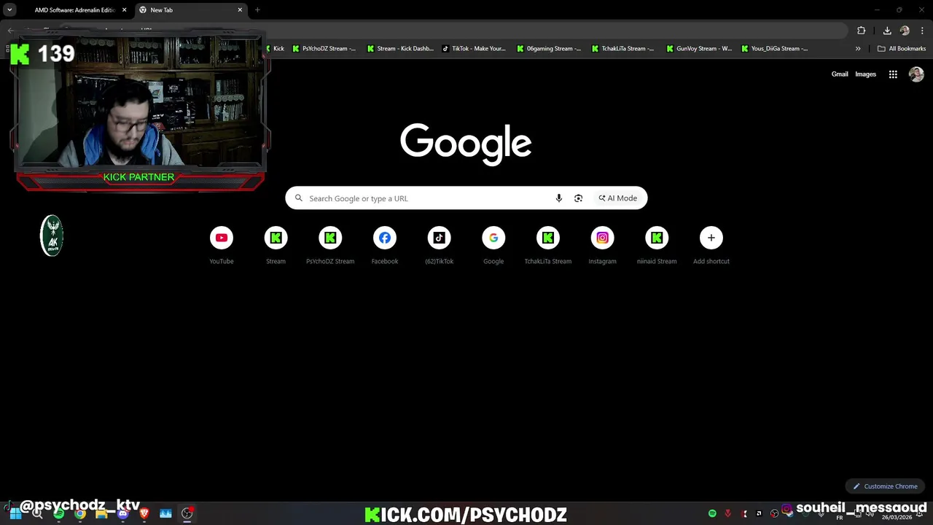Close the AMD Software tab
This screenshot has width=933, height=525.
(125, 10)
